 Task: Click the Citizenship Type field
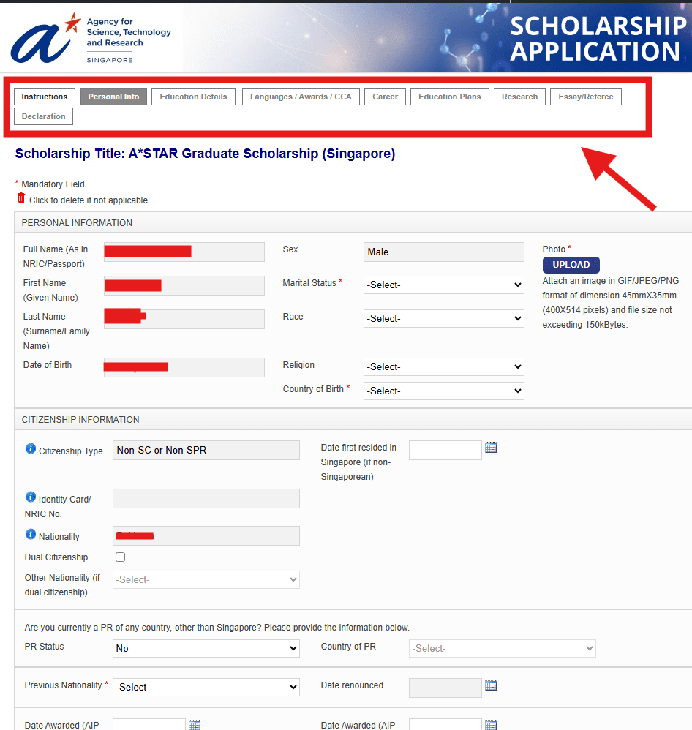(206, 450)
